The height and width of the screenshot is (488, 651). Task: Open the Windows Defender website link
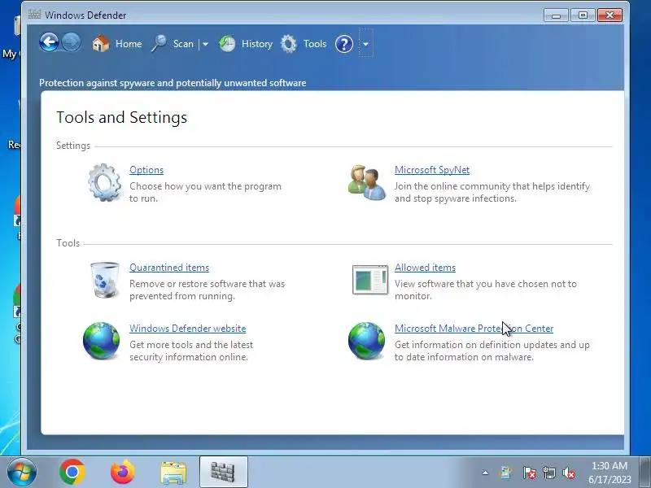pyautogui.click(x=188, y=329)
